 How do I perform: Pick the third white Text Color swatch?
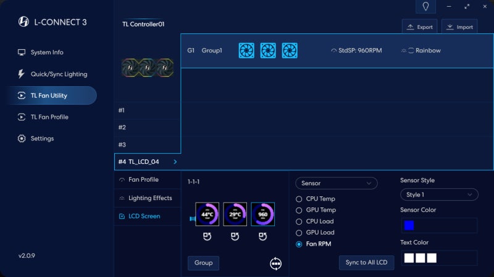click(432, 258)
